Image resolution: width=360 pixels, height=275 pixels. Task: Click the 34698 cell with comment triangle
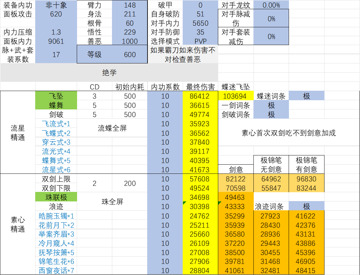200,198
